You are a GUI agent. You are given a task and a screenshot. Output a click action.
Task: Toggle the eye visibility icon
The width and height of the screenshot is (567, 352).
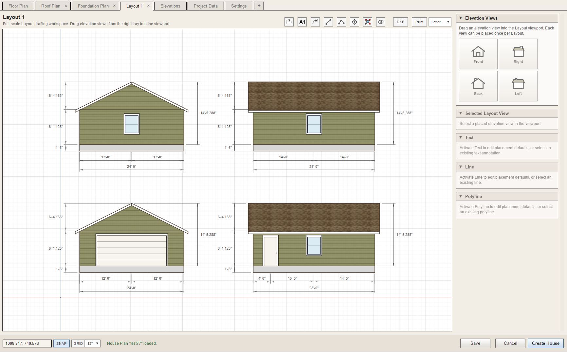coord(381,22)
